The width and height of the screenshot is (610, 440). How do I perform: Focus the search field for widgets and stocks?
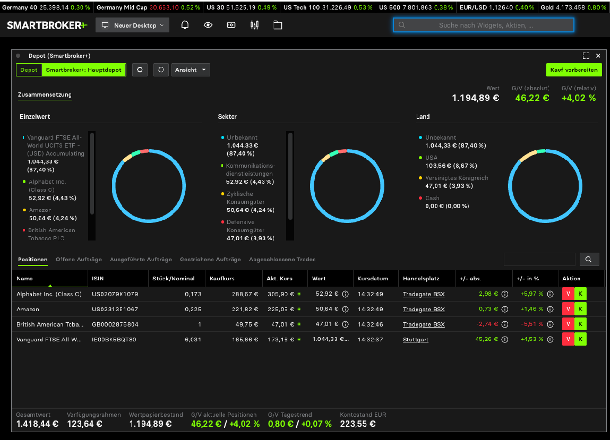coord(483,25)
